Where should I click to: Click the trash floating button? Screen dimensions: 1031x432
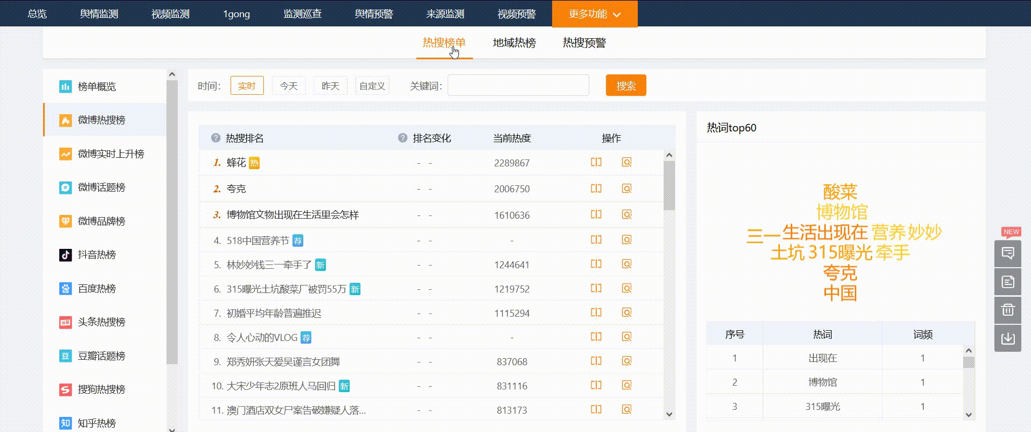pyautogui.click(x=1008, y=310)
